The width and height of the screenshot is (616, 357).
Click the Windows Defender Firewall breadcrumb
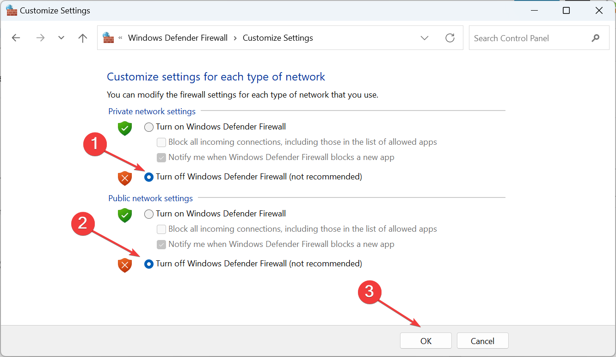[178, 38]
